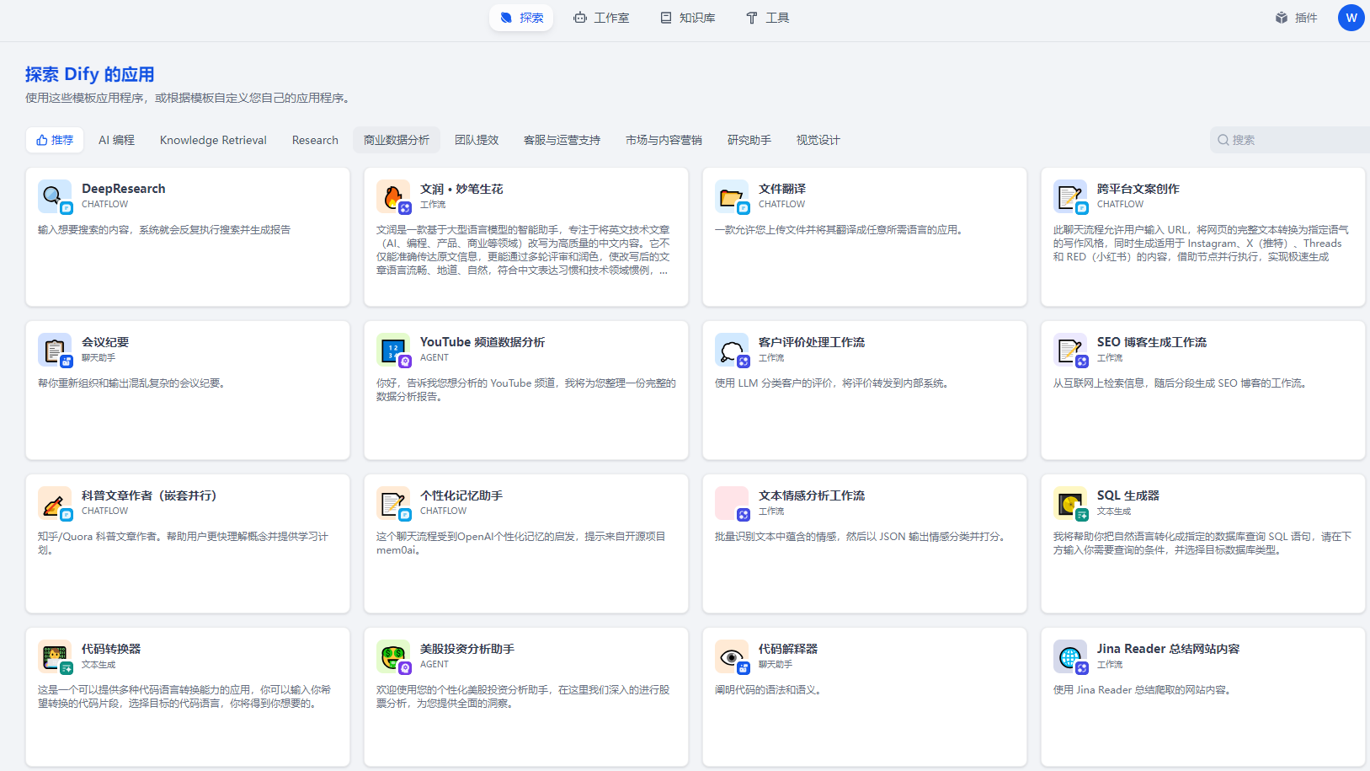
Task: Select the 视觉设计 category tab
Action: 818,140
